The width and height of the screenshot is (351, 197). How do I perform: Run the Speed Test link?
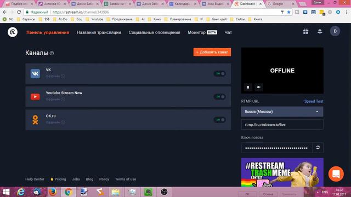[x=314, y=101]
